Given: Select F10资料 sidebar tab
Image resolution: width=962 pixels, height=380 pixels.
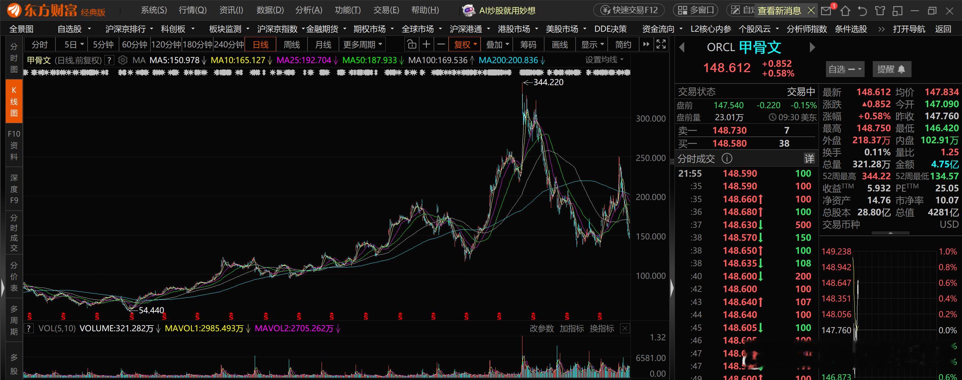Looking at the screenshot, I should point(14,145).
